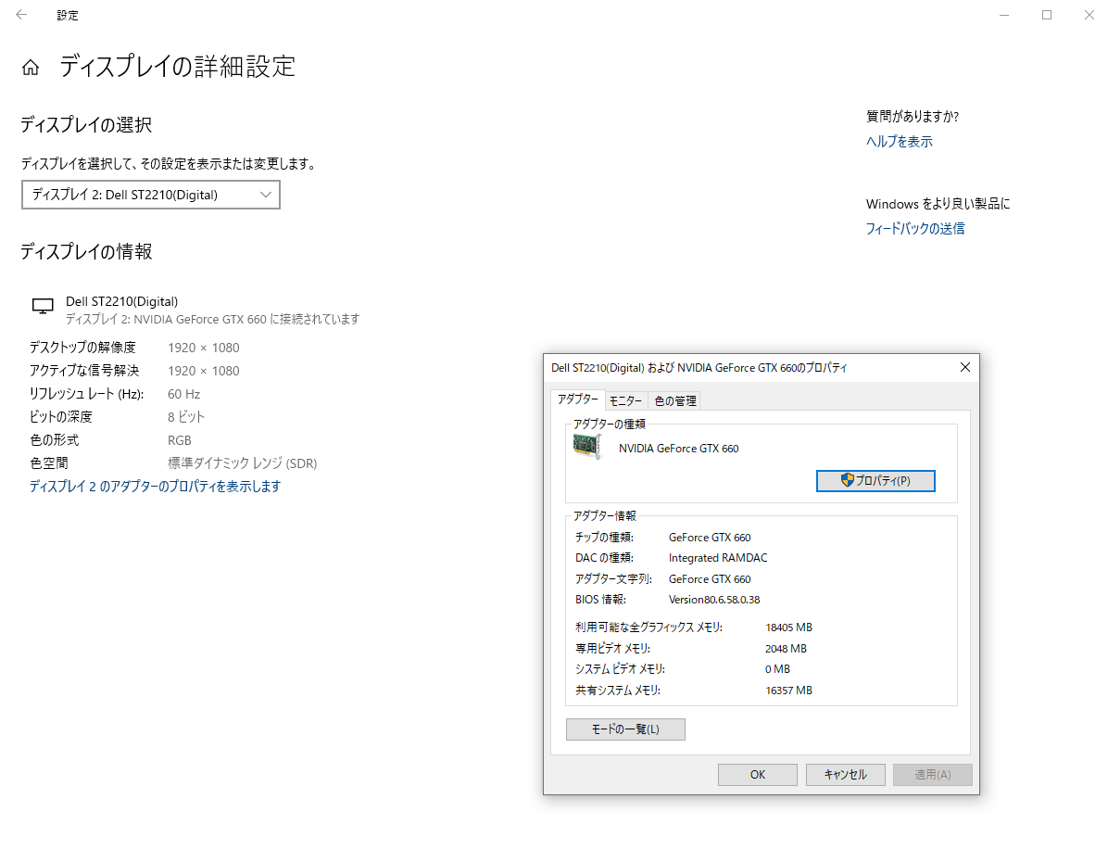Switch to the アダプター tab

pyautogui.click(x=577, y=399)
